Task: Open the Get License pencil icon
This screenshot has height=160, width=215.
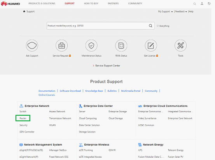Action: pyautogui.click(x=151, y=45)
